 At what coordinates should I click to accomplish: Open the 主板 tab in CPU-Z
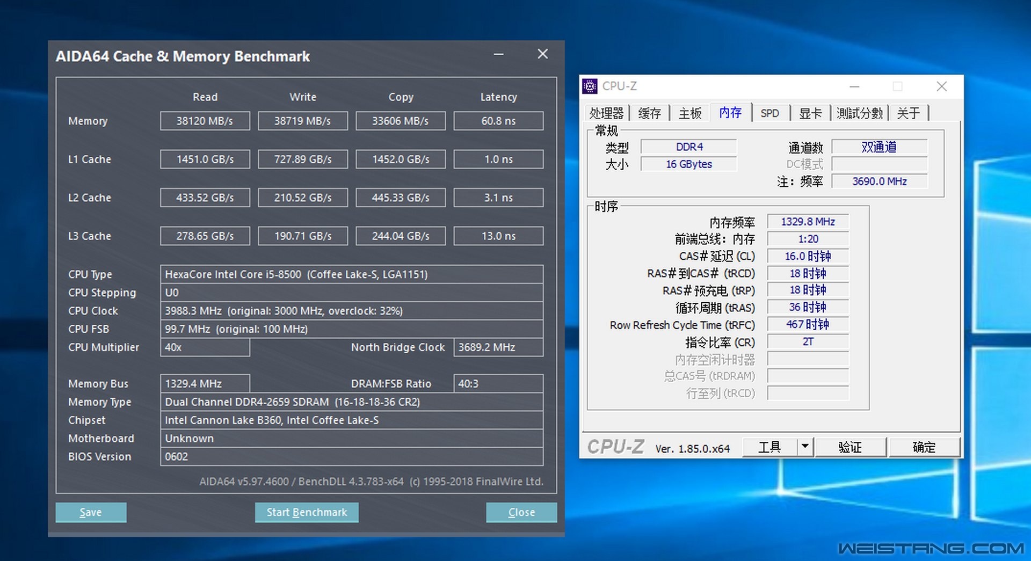[690, 113]
